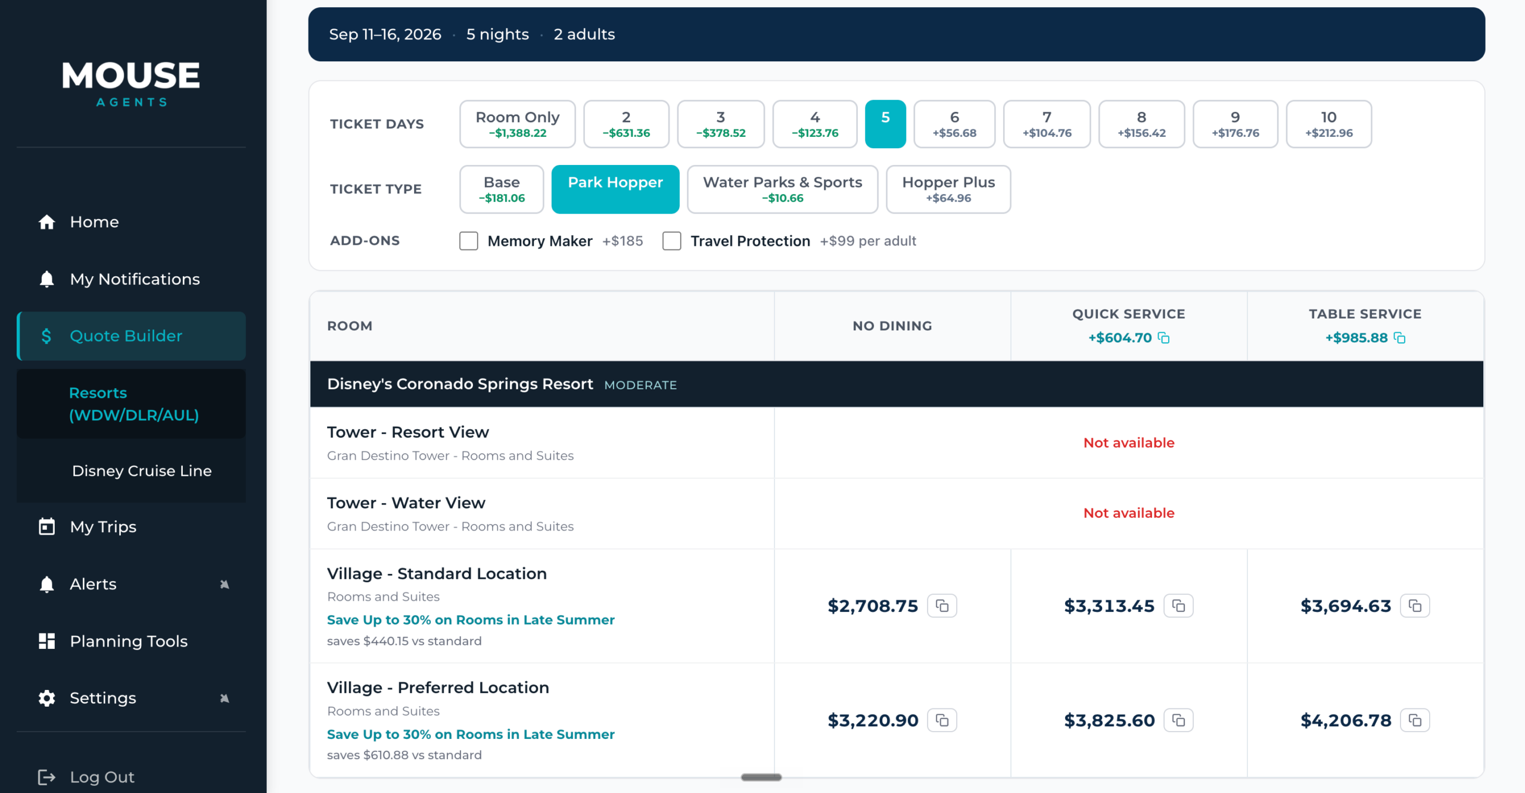The image size is (1525, 793).
Task: Click the Tower - Water View room name
Action: point(406,503)
